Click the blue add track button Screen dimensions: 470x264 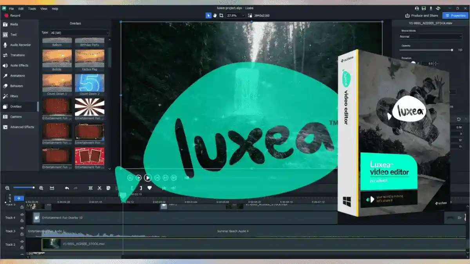[18, 198]
